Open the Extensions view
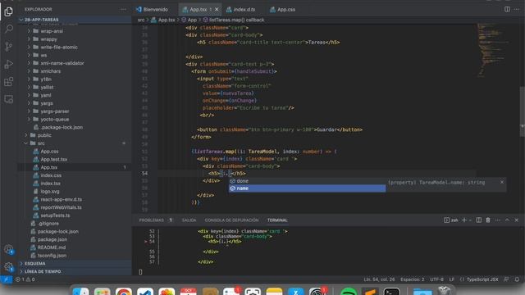This screenshot has width=525, height=295. coord(9,82)
